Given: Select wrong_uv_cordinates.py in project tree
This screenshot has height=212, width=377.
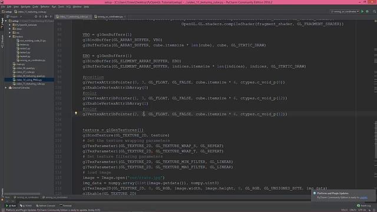Looking at the screenshot, I should [x=31, y=60].
